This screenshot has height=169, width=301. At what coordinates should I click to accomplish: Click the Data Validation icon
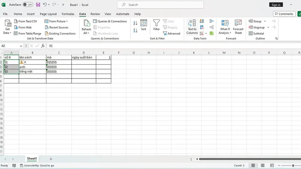click(202, 33)
